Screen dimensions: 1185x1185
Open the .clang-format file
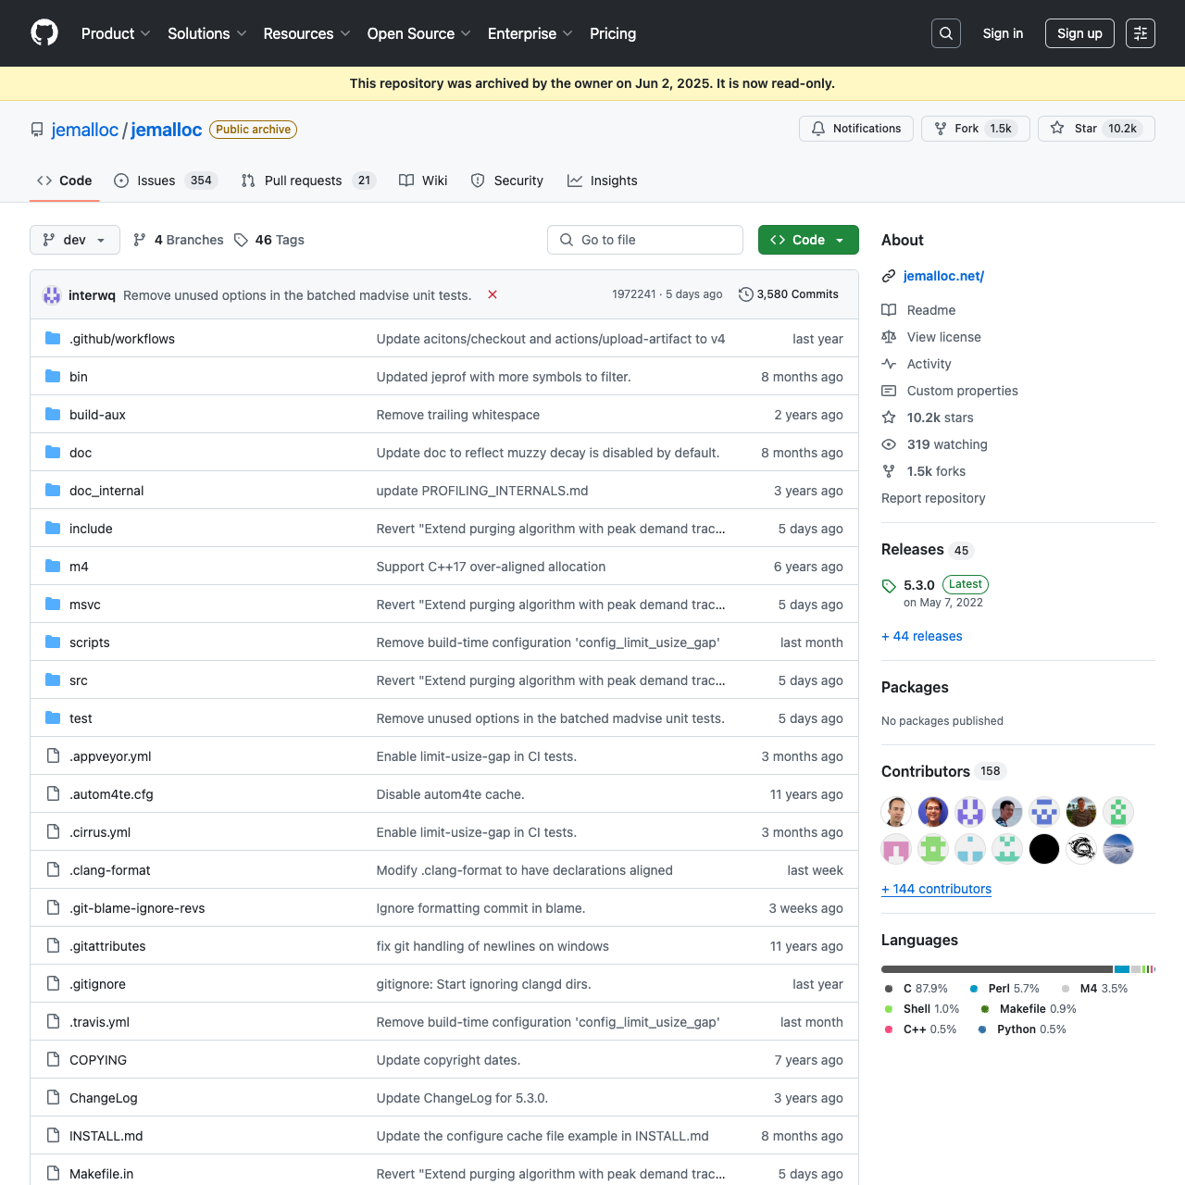pos(109,870)
